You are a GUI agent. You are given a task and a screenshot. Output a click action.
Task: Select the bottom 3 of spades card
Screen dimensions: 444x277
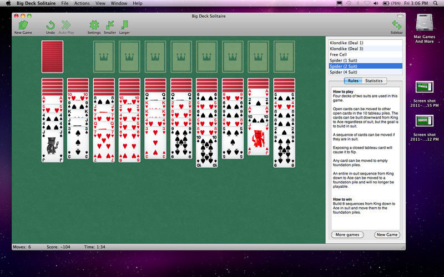(x=78, y=142)
